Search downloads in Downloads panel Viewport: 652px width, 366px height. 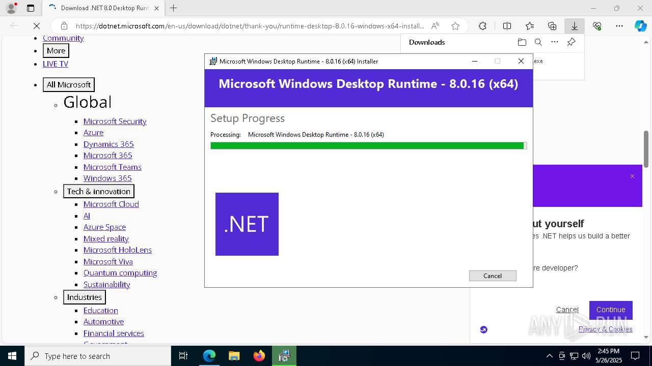coord(538,42)
